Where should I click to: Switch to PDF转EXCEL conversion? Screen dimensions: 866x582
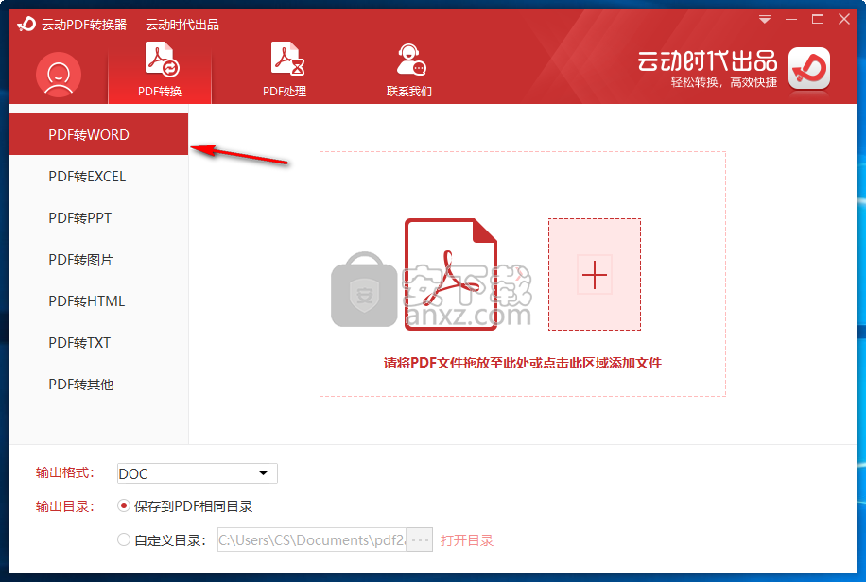coord(87,177)
